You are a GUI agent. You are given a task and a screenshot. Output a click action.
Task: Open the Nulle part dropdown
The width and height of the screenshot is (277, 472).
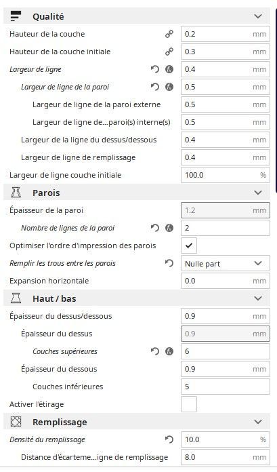click(x=226, y=263)
